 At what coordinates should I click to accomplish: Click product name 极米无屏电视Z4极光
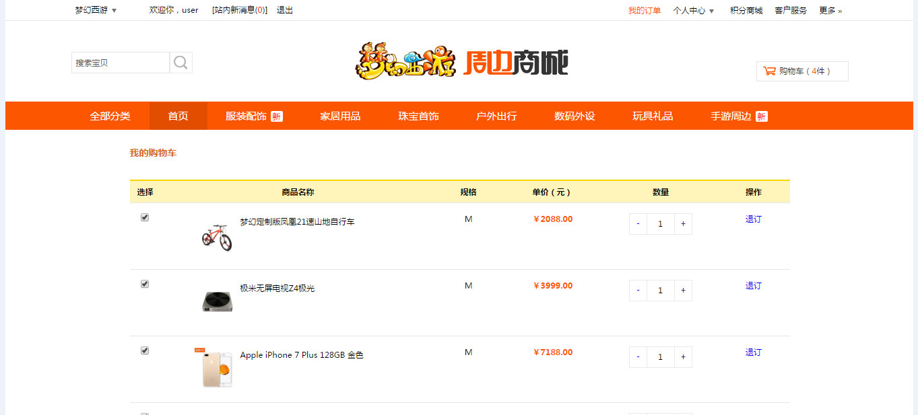pyautogui.click(x=277, y=289)
